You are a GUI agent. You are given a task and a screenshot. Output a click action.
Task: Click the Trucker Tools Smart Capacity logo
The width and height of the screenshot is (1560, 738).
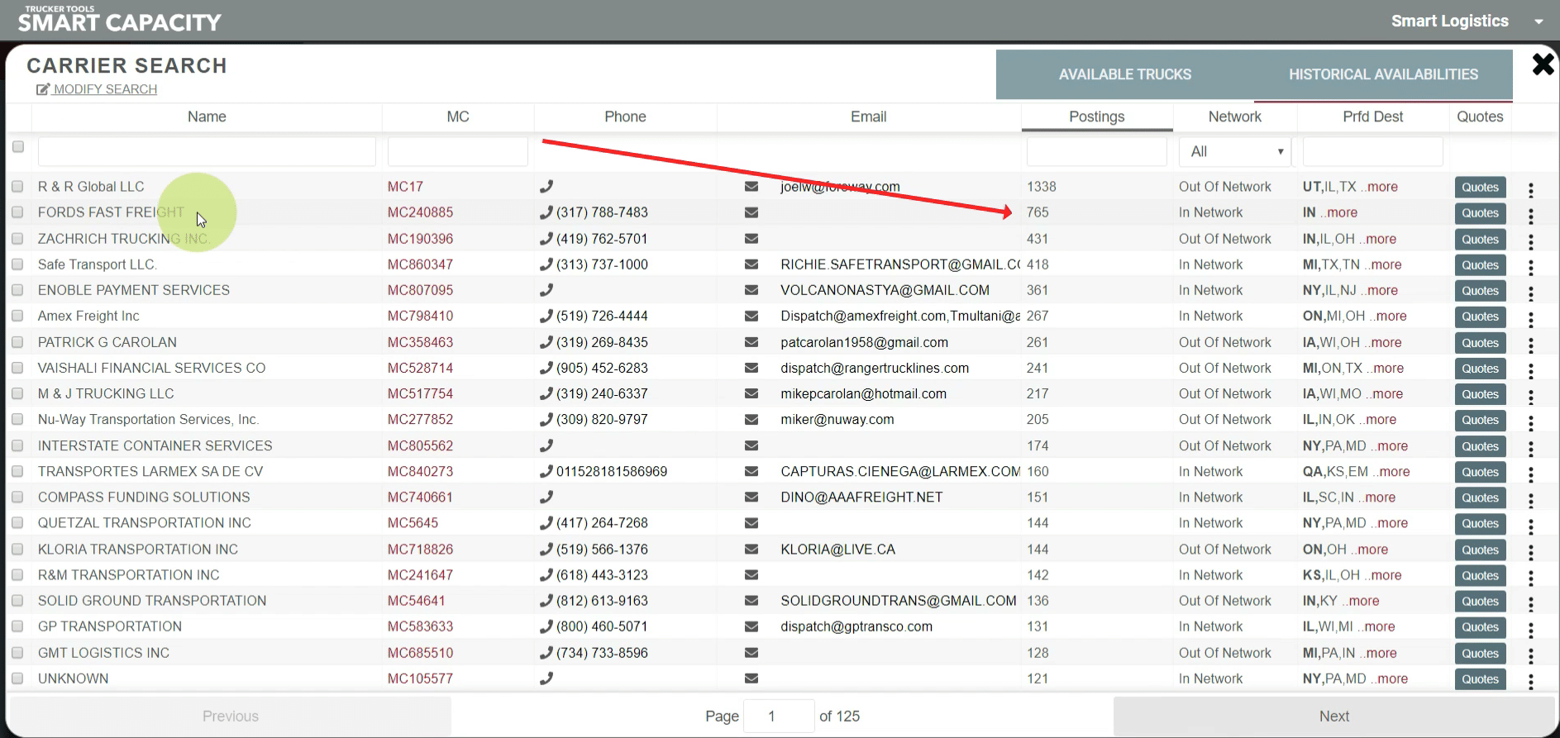[x=120, y=19]
